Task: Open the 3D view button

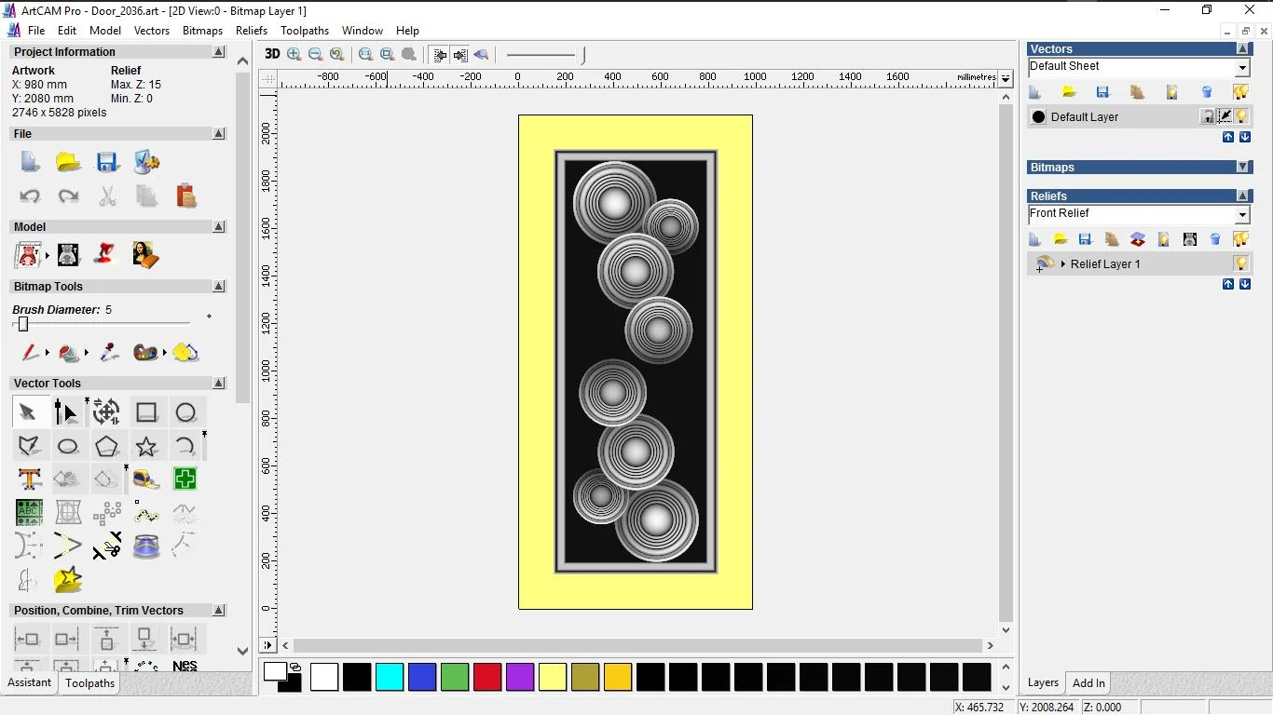Action: pyautogui.click(x=272, y=54)
